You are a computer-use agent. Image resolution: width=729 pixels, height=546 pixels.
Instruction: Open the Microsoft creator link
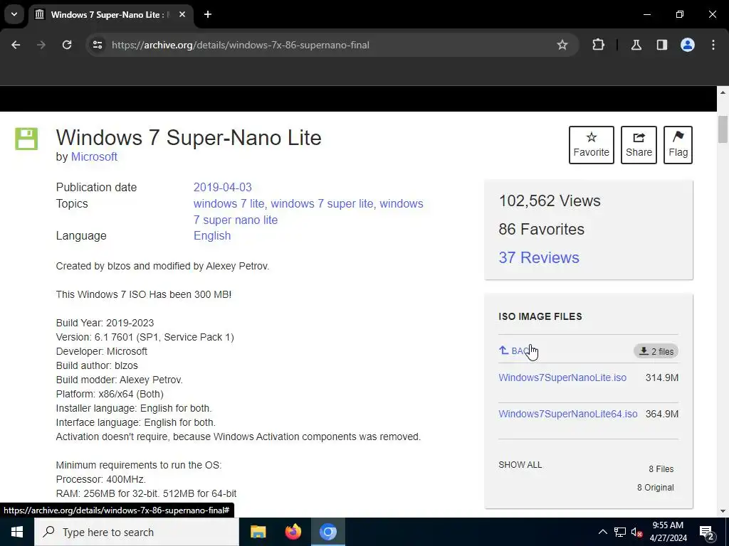point(94,157)
